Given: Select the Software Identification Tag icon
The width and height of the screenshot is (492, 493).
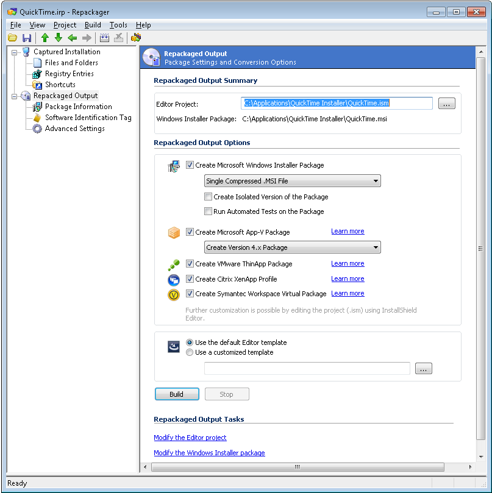Looking at the screenshot, I should click(x=37, y=118).
